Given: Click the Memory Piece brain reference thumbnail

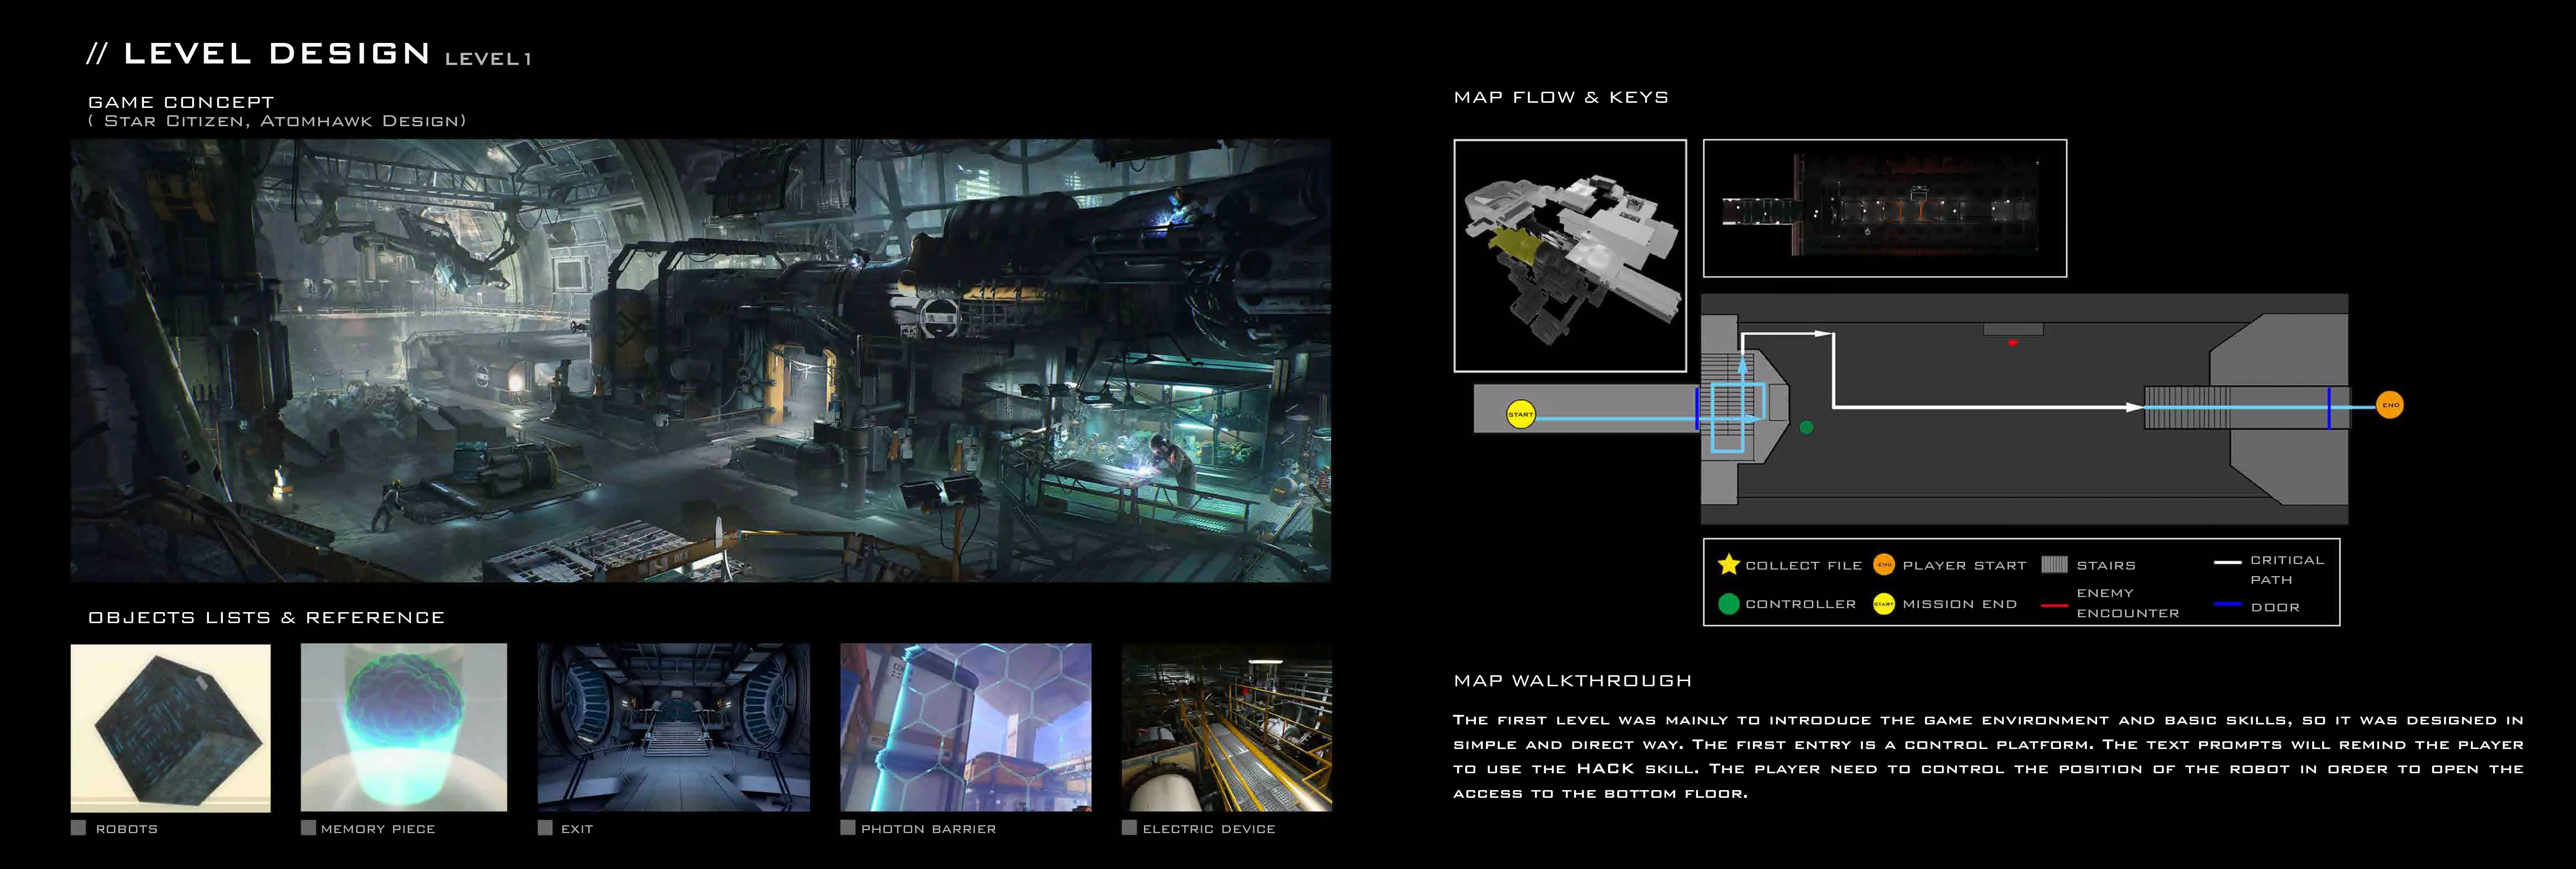Looking at the screenshot, I should click(403, 727).
